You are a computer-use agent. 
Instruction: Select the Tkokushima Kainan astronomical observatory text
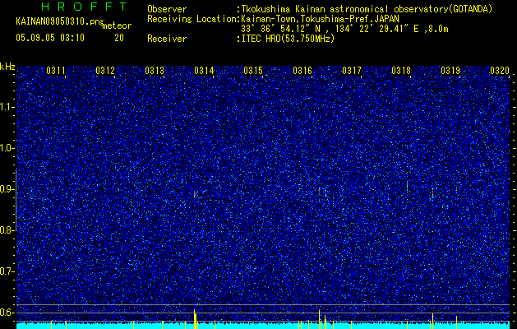tap(367, 10)
